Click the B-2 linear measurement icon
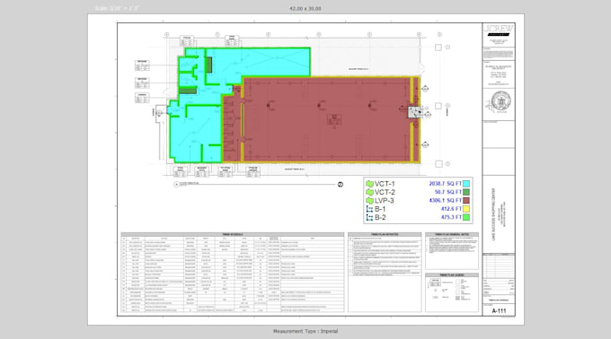The height and width of the screenshot is (339, 611). pos(369,218)
